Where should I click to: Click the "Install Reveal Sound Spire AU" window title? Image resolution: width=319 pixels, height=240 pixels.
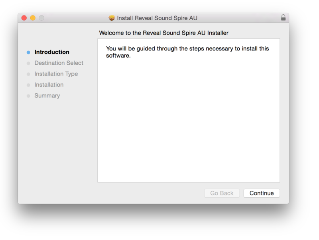click(x=157, y=18)
